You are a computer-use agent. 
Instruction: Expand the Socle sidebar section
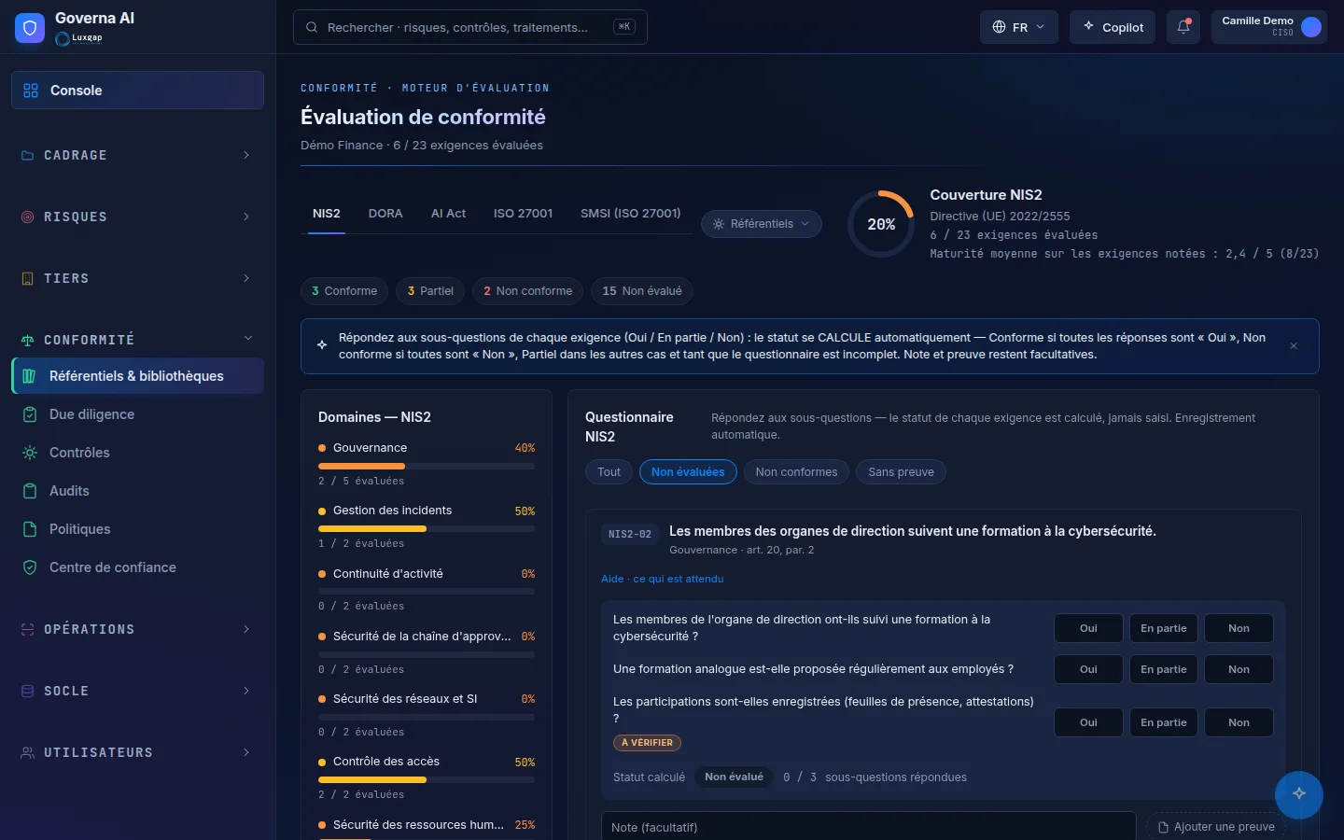click(x=137, y=691)
